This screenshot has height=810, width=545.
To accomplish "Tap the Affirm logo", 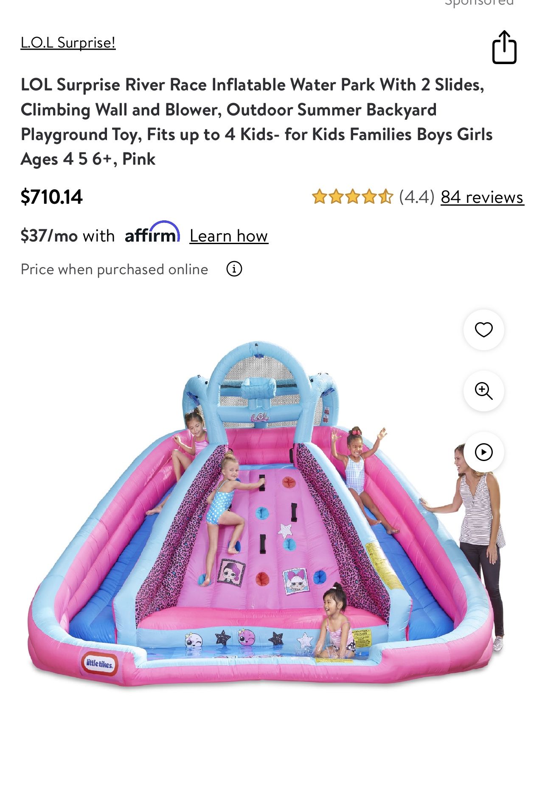I will [152, 233].
